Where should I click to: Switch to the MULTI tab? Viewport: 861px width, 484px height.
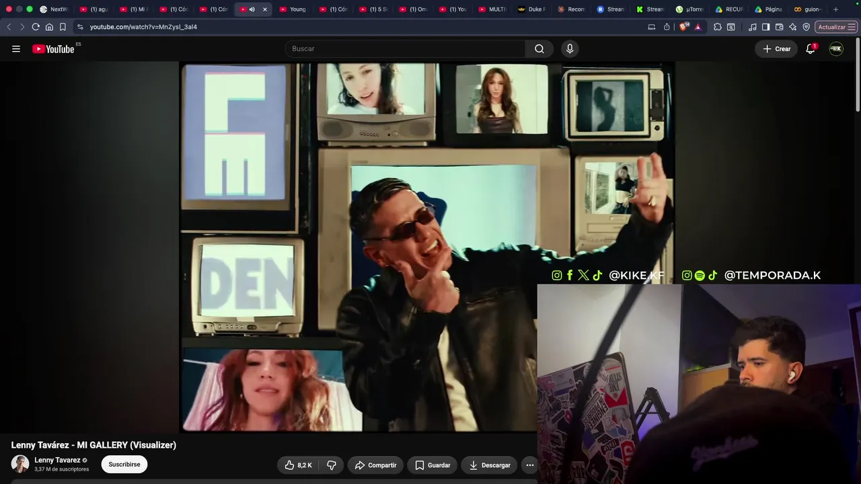click(493, 9)
